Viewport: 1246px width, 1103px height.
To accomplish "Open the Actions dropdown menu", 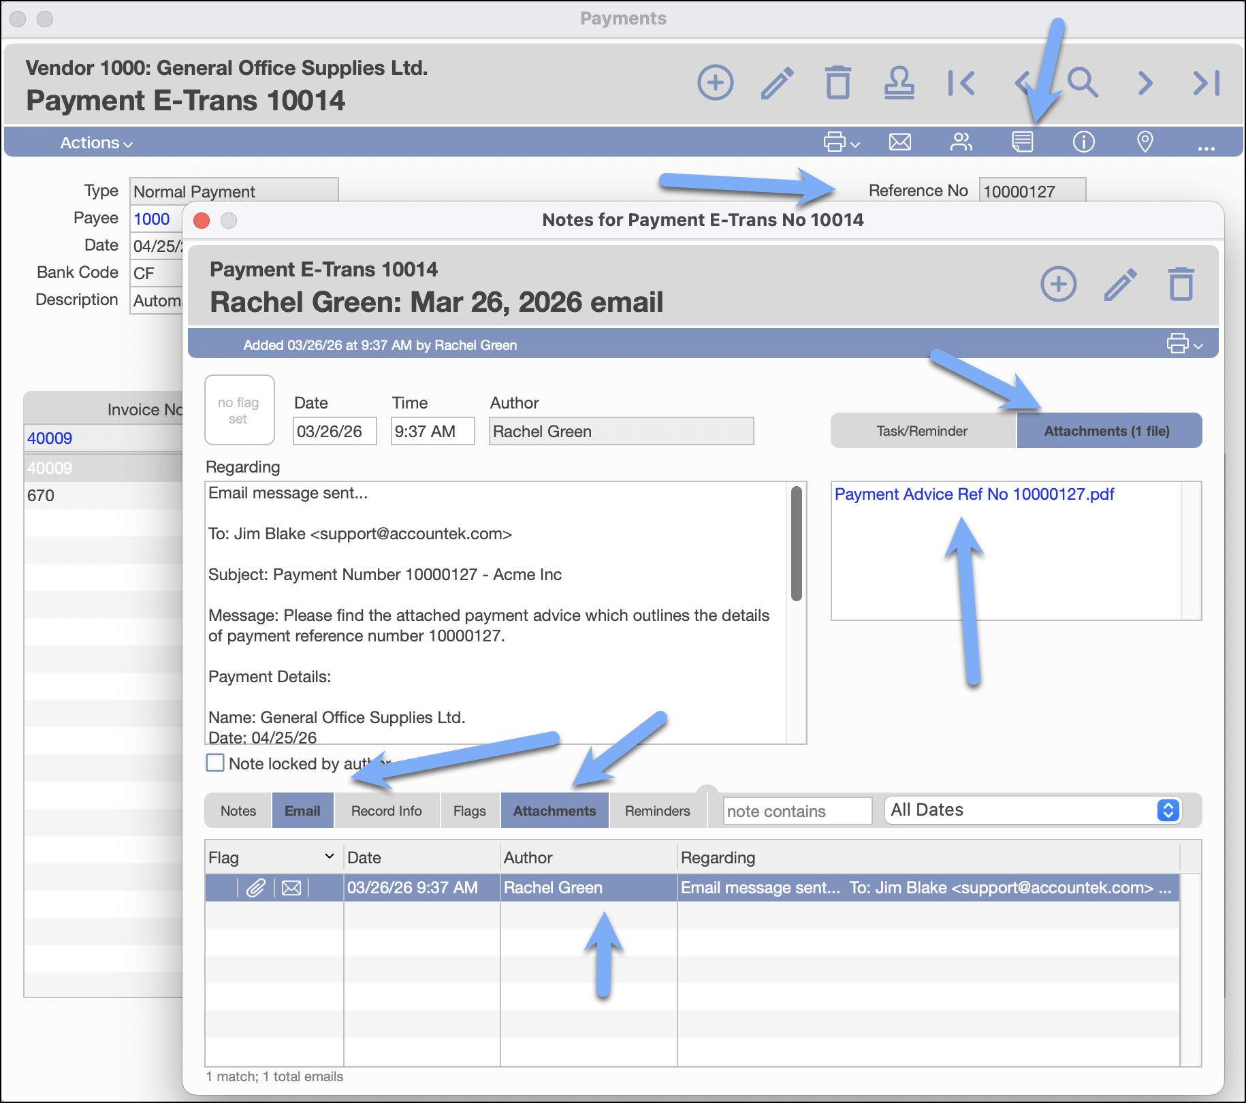I will (x=96, y=142).
